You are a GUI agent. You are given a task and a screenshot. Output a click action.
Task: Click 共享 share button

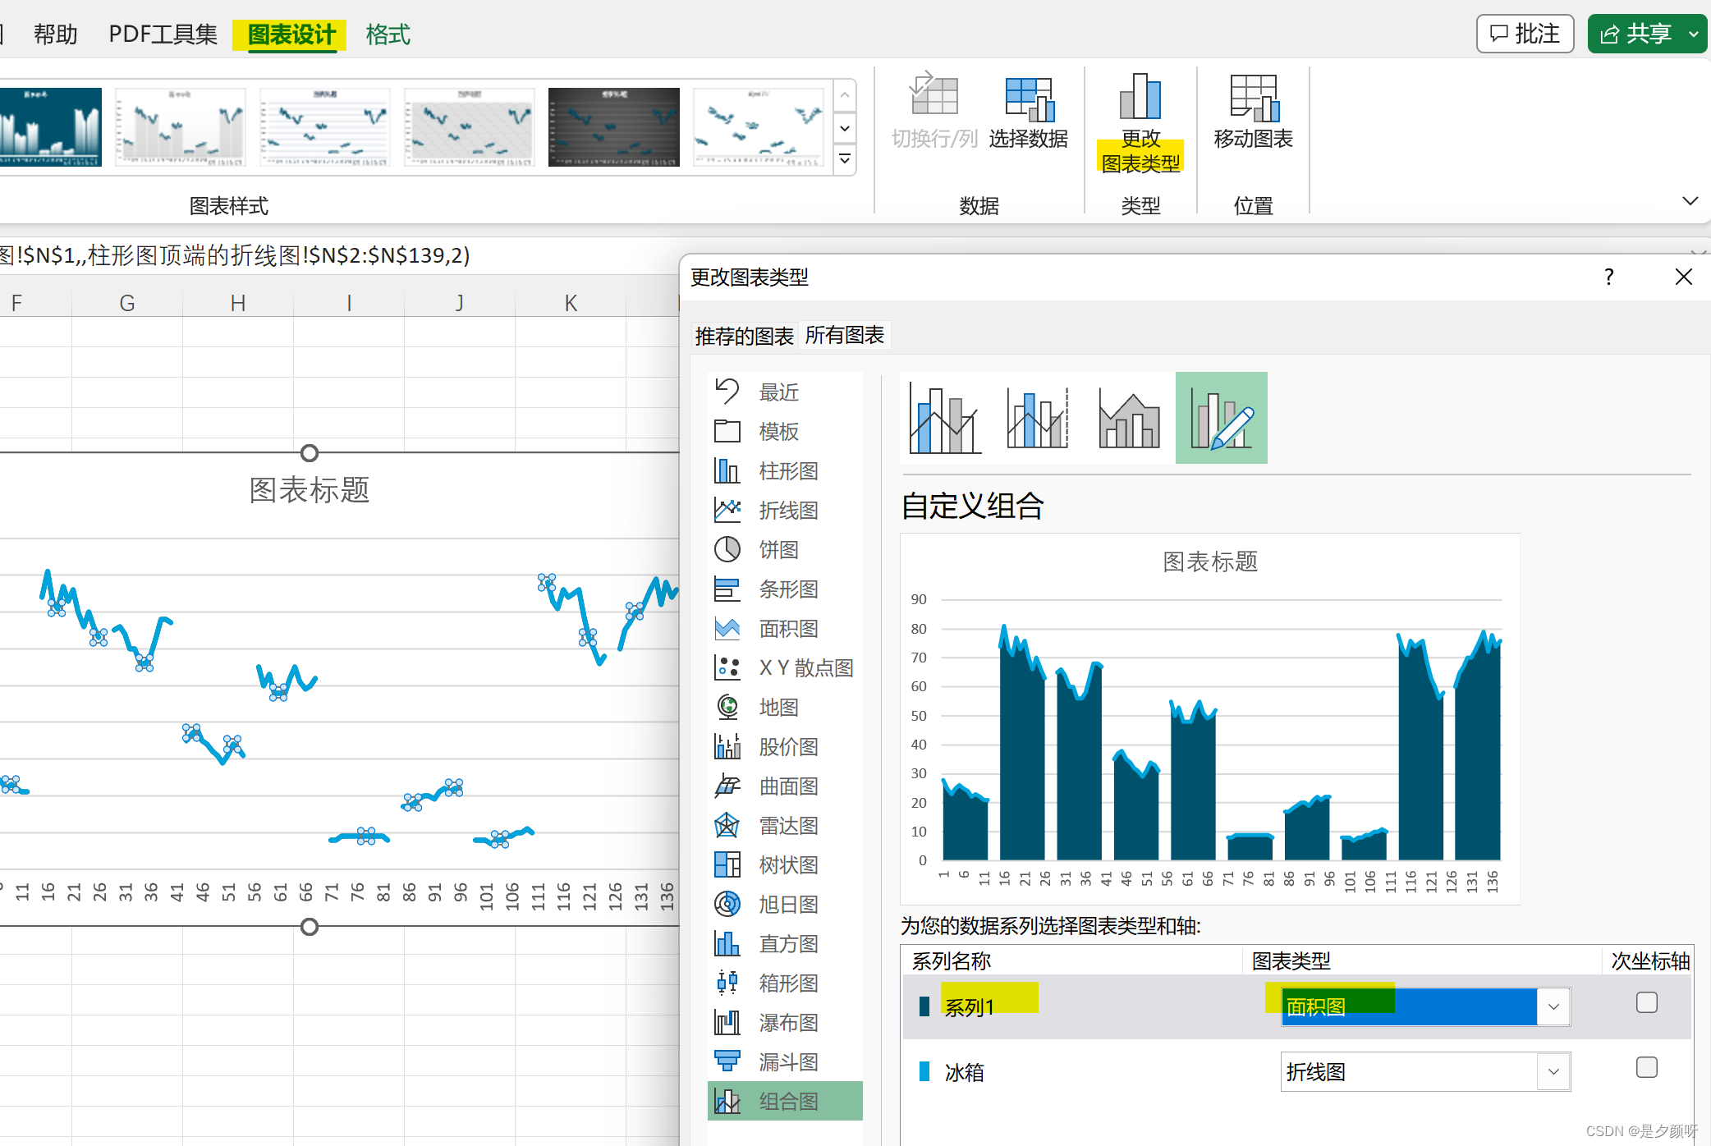click(x=1636, y=34)
